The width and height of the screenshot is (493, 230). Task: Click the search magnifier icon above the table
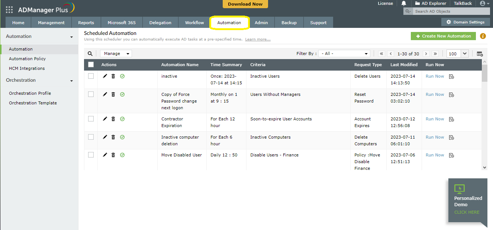tap(90, 54)
